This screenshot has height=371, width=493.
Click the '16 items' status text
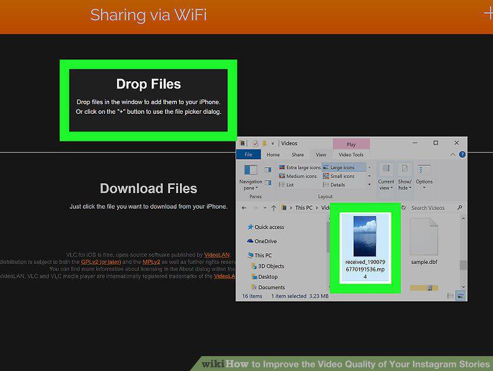(252, 296)
